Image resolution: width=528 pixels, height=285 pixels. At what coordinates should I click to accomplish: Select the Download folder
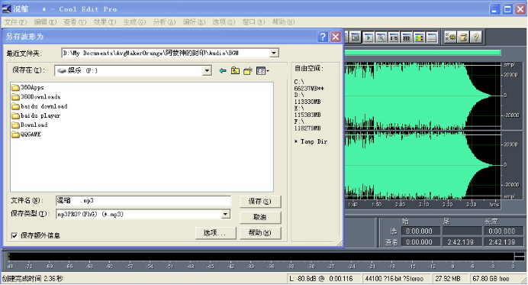(x=30, y=125)
